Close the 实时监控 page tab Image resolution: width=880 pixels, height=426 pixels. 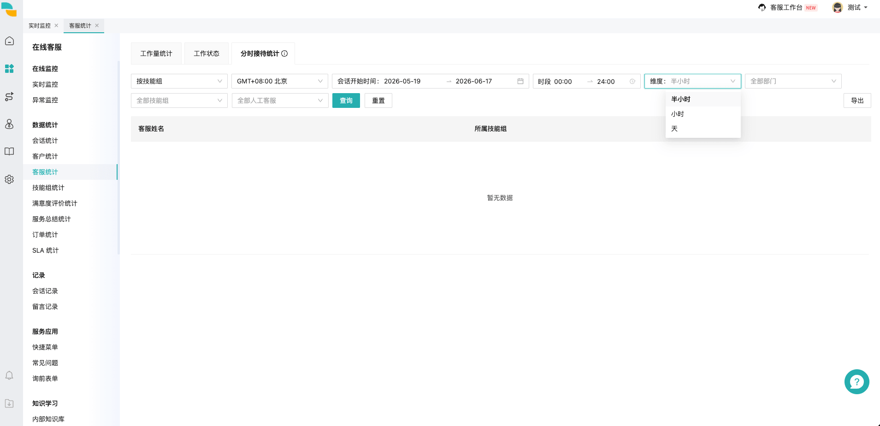pyautogui.click(x=56, y=25)
